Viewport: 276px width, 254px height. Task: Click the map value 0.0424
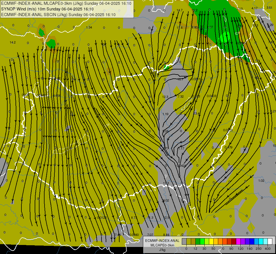[181, 166]
